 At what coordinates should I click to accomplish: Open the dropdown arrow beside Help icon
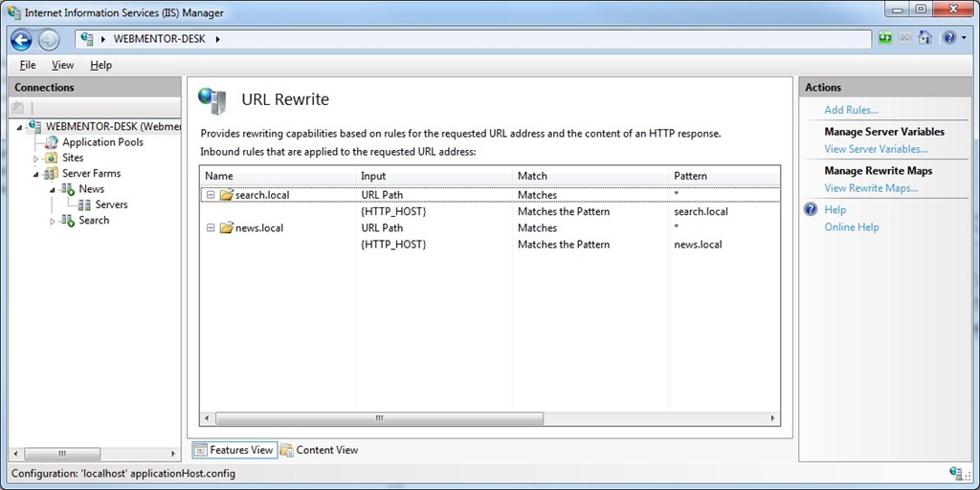pos(961,39)
